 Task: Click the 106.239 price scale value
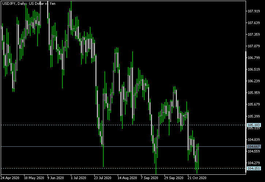(254, 81)
